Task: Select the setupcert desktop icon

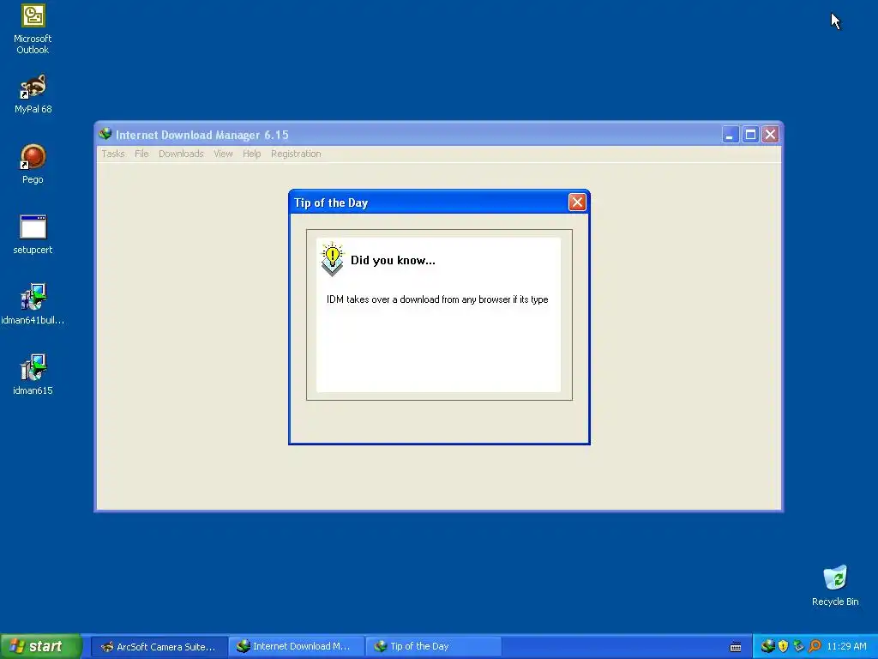Action: 33,234
